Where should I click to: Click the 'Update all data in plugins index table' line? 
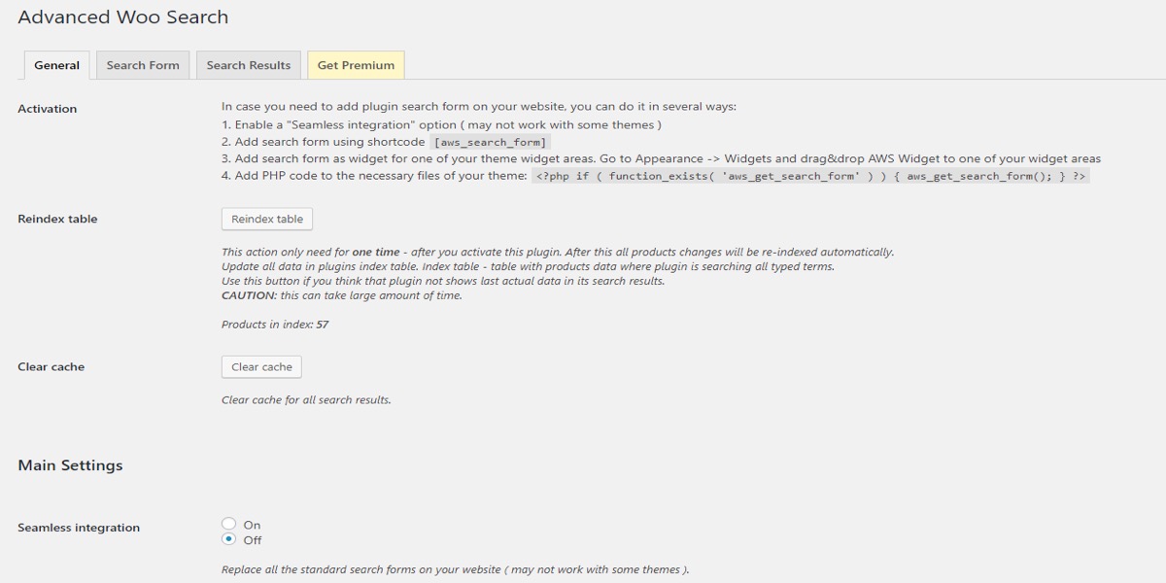528,266
